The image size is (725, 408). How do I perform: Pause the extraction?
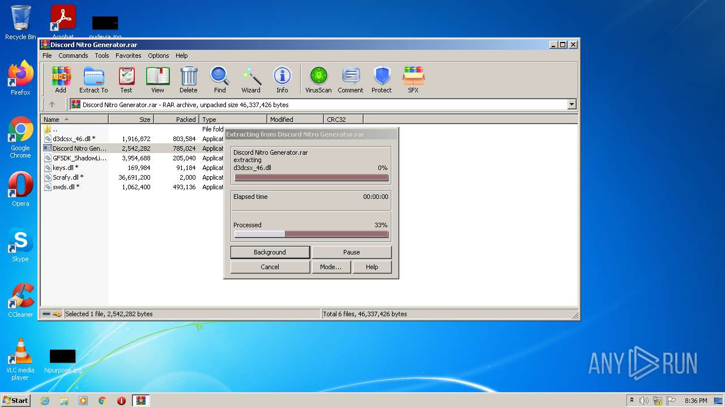[351, 252]
